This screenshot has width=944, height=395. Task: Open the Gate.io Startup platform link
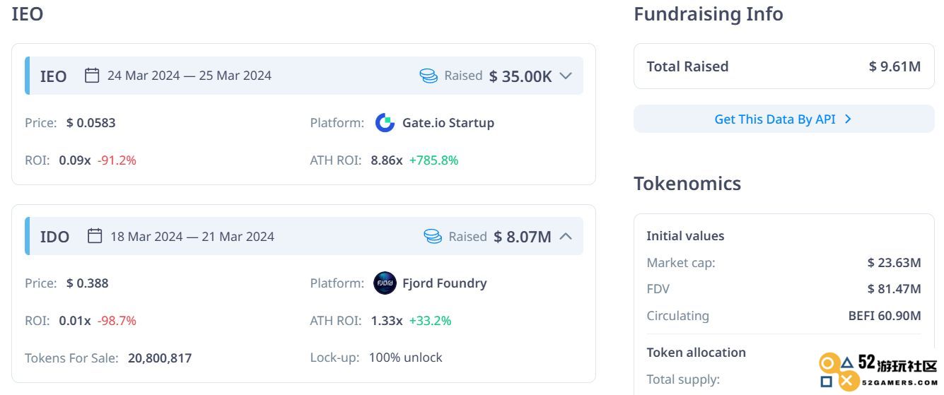(448, 123)
